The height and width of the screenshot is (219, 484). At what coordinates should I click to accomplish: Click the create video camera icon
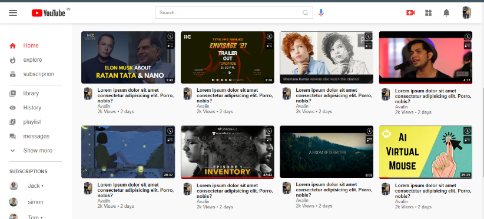click(410, 12)
